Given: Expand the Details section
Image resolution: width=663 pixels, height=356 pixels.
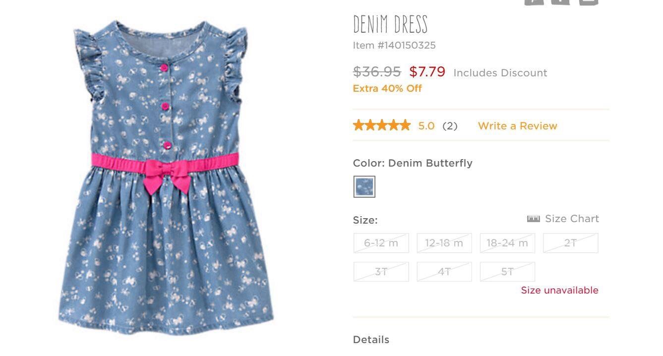Looking at the screenshot, I should tap(371, 340).
